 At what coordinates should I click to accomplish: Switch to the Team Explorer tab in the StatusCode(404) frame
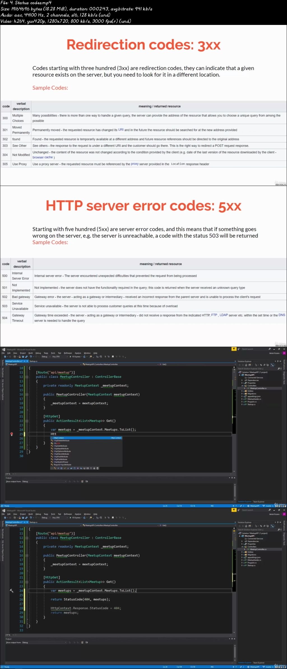(259, 663)
